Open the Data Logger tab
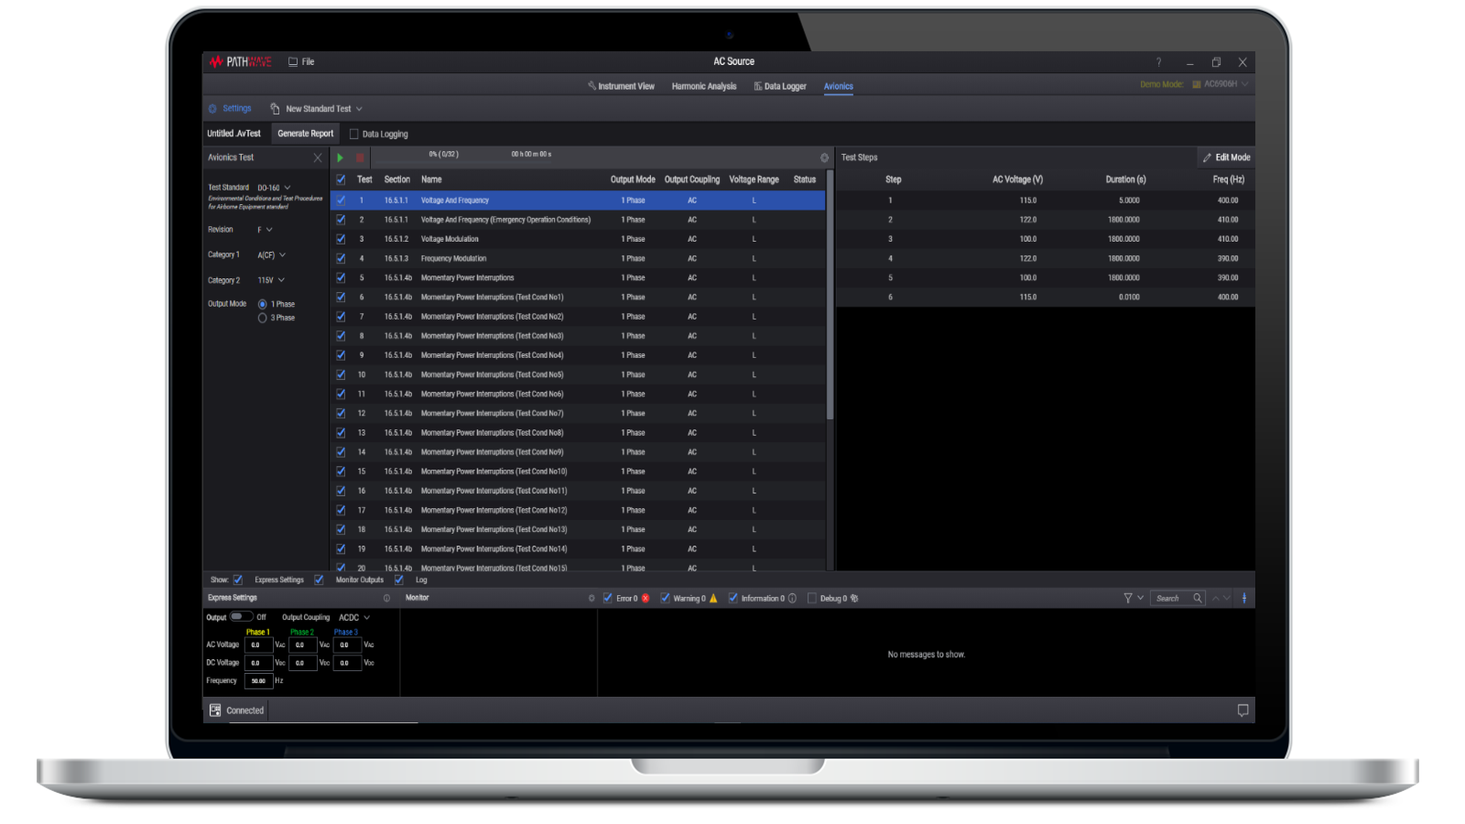Screen dimensions: 1465x824 tap(780, 86)
